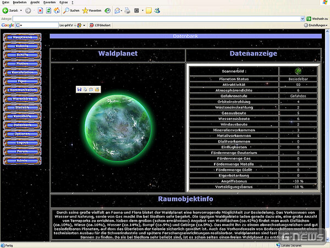The width and height of the screenshot is (330, 248).
Task: Open the Datenbank sidebar button
Action: [x=22, y=125]
